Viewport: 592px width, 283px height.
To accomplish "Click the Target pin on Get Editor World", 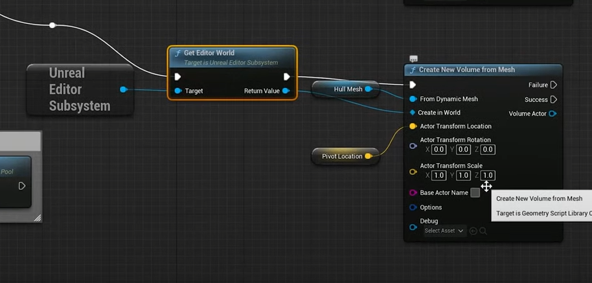I will (x=177, y=91).
